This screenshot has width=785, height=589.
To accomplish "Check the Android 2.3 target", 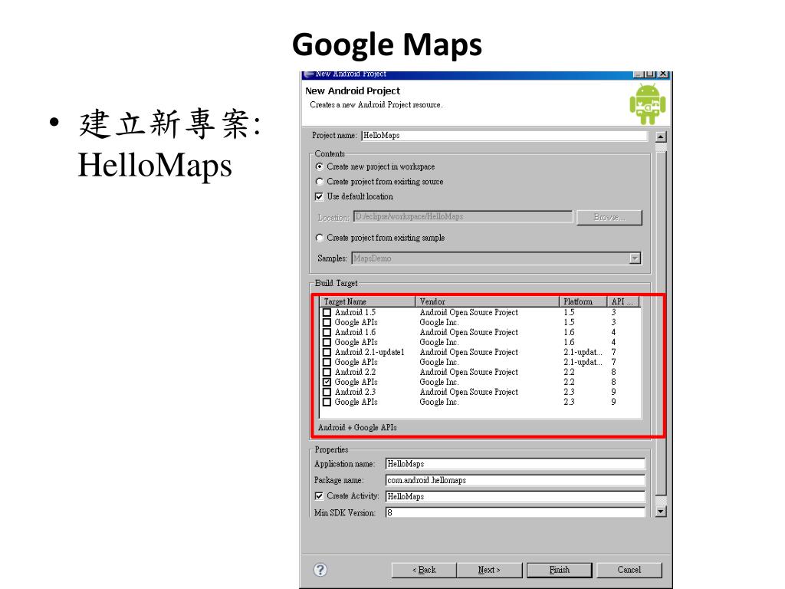I will 327,392.
